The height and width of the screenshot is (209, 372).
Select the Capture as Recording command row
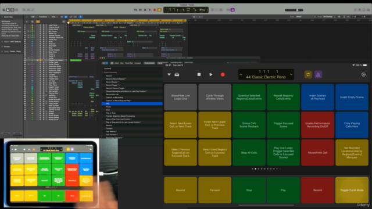point(132,98)
